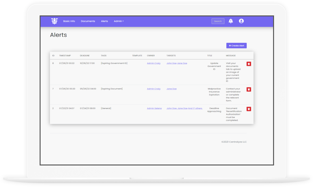Select the Alerts nav item
313x187 pixels.
coord(104,21)
